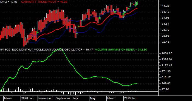The height and width of the screenshot is (101, 192).
Task: Click the VOLUME SUMMATION INDEX = 342.86 label
Action: click(x=121, y=50)
